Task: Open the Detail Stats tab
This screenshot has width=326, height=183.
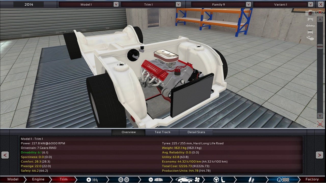Action: pyautogui.click(x=196, y=132)
